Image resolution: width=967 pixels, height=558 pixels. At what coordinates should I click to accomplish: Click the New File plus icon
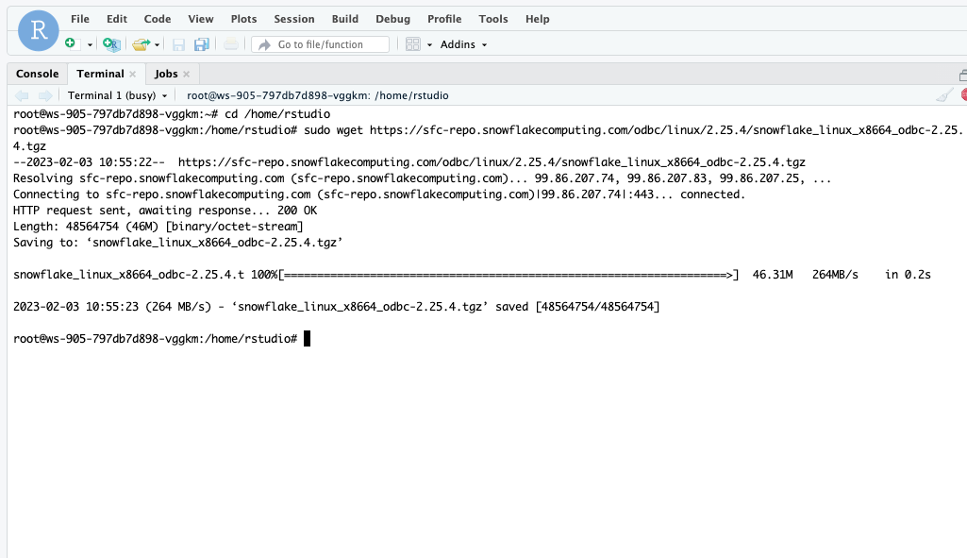click(71, 43)
